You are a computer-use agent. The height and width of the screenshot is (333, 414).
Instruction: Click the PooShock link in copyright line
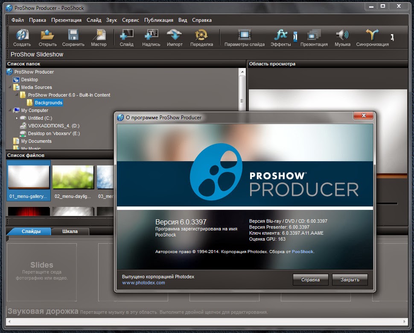click(x=303, y=252)
